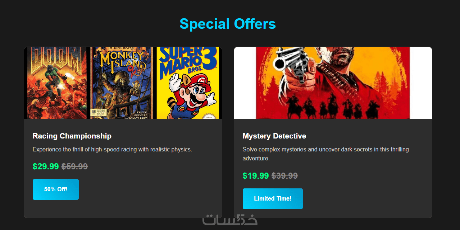
Task: Select the $19.99 sale price
Action: [256, 176]
